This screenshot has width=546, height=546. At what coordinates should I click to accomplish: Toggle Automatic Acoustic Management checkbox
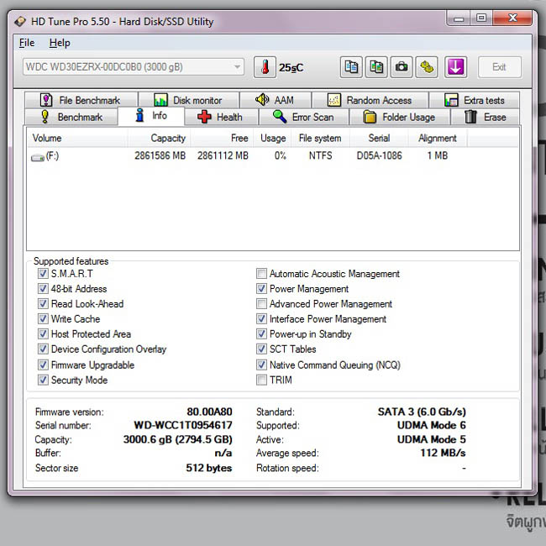point(261,273)
